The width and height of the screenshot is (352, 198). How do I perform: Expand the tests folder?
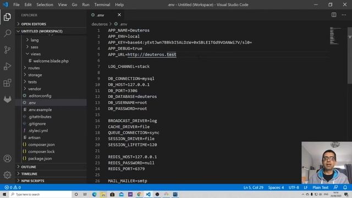[51, 82]
